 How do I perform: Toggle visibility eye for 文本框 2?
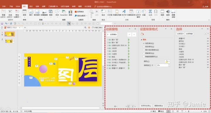tap(208, 44)
